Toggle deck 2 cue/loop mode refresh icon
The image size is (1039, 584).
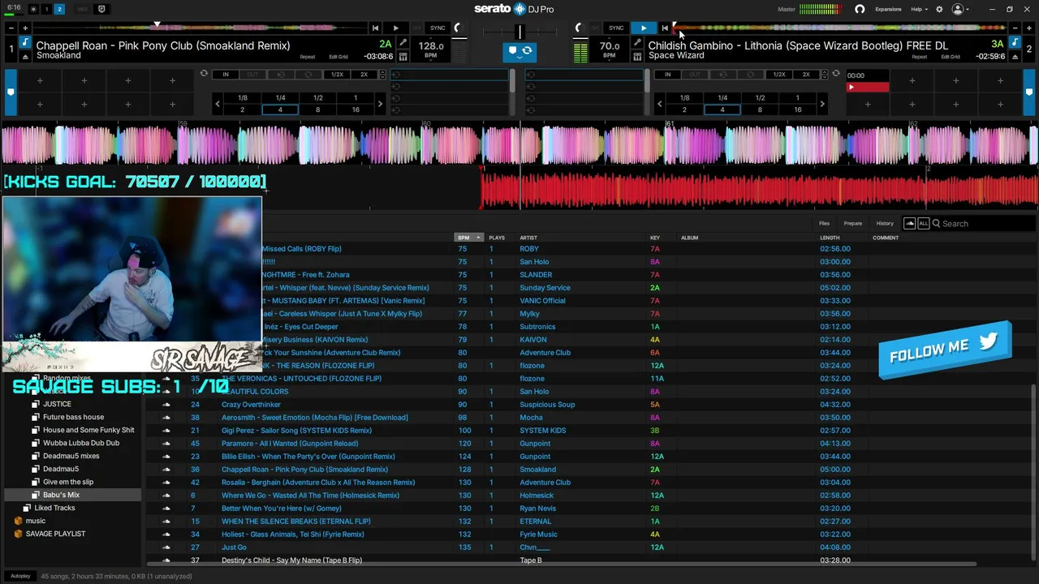point(835,74)
